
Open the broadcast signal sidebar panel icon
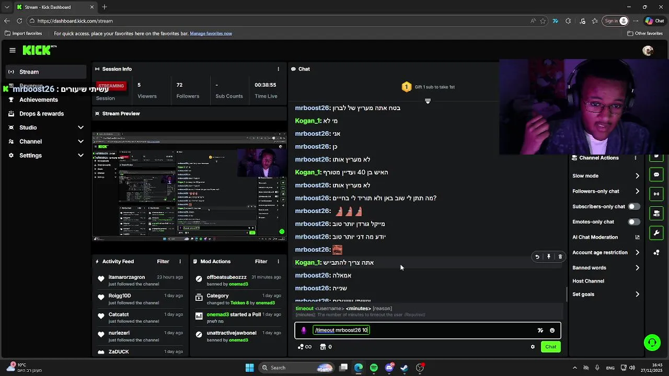[656, 194]
